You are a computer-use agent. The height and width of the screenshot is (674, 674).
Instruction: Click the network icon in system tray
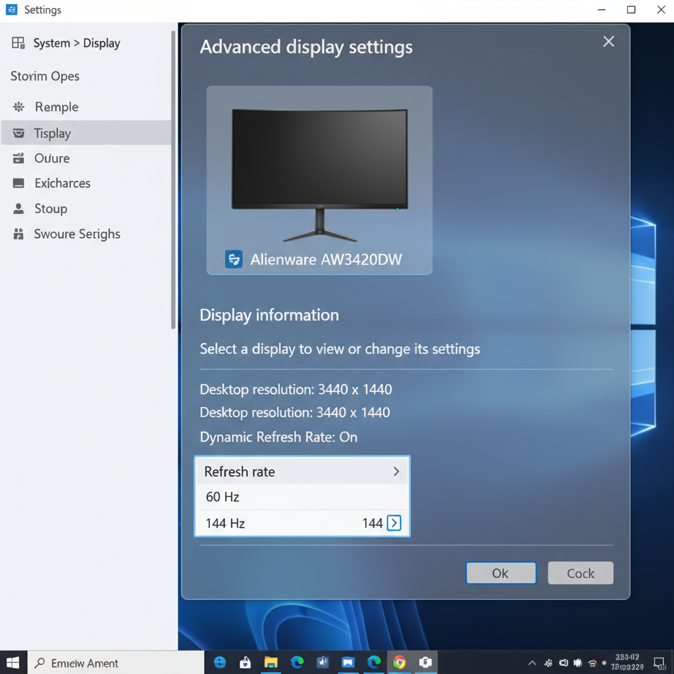click(592, 663)
